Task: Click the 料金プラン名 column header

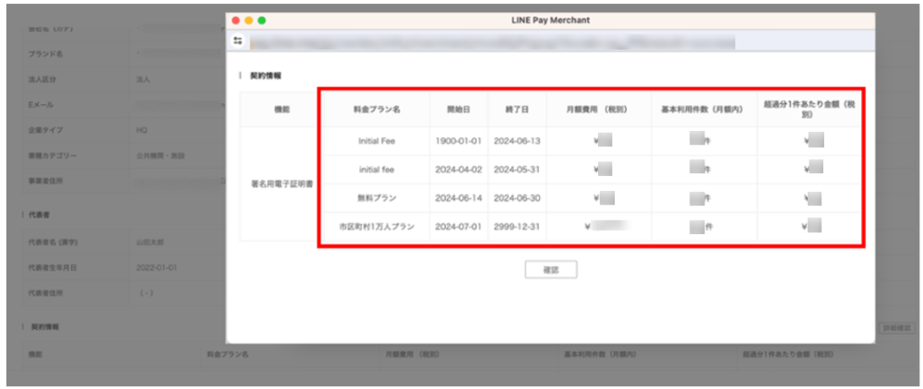Action: [376, 109]
